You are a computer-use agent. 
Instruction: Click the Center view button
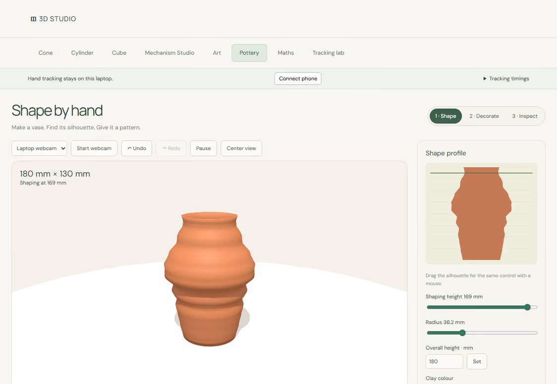(x=241, y=148)
